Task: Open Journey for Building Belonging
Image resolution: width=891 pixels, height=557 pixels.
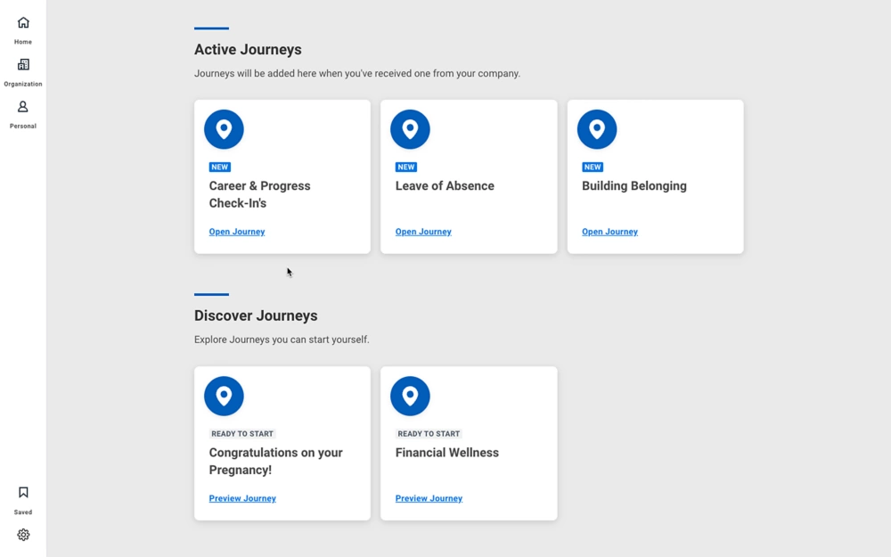Action: pos(609,232)
